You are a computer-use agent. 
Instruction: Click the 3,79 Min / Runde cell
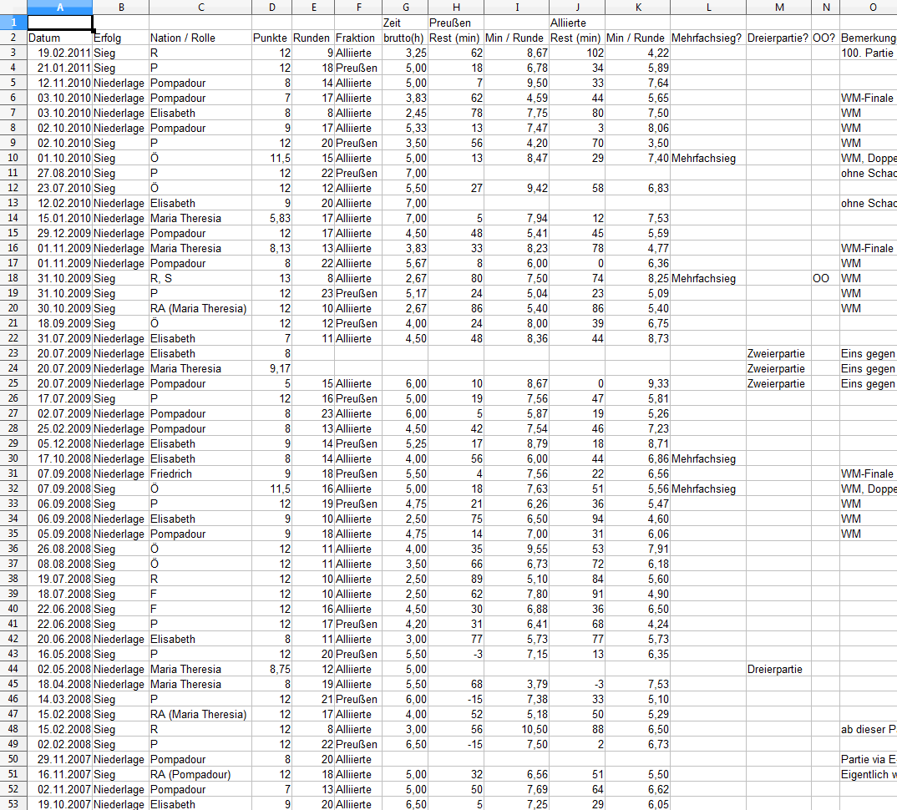(x=517, y=684)
